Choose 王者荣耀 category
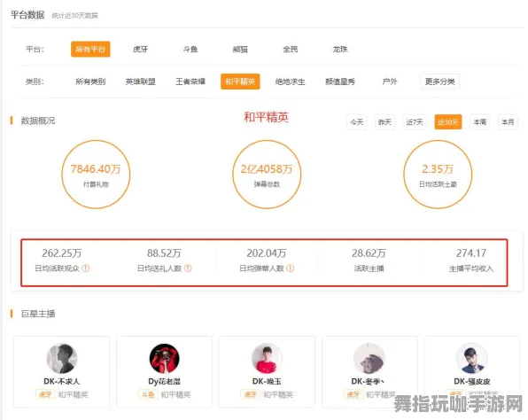The width and height of the screenshot is (528, 420). click(190, 82)
